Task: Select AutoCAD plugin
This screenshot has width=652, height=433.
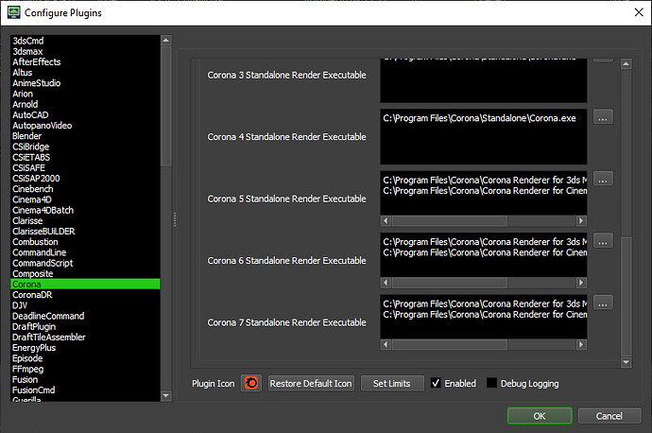Action: click(85, 114)
